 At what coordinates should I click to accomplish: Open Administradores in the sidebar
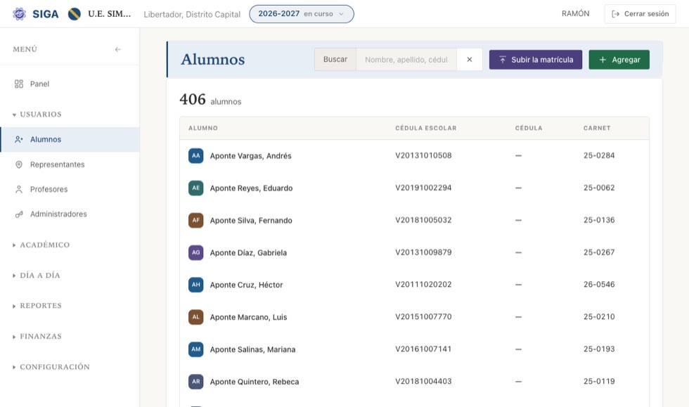[x=70, y=214]
